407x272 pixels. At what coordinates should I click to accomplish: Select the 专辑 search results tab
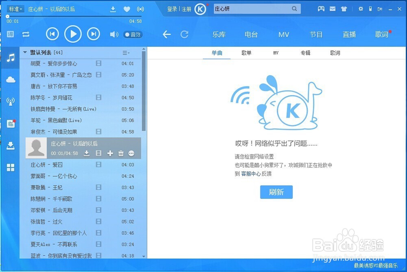306,53
